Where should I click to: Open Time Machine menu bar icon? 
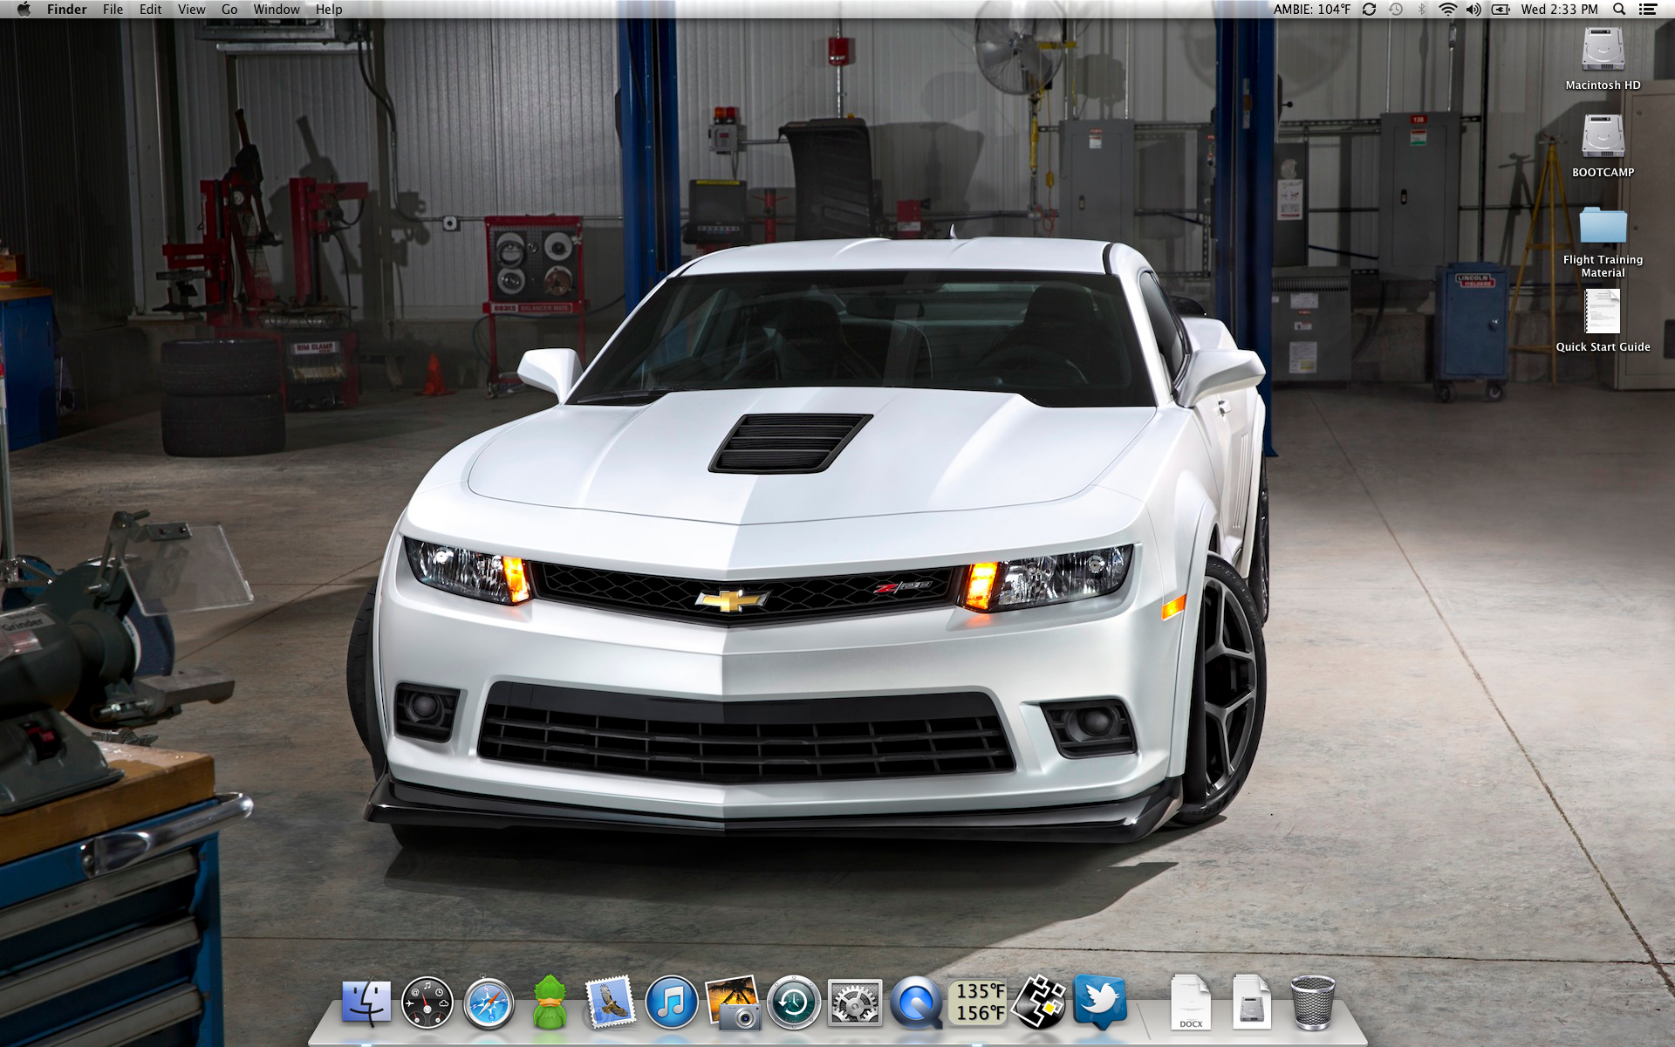pyautogui.click(x=1396, y=10)
